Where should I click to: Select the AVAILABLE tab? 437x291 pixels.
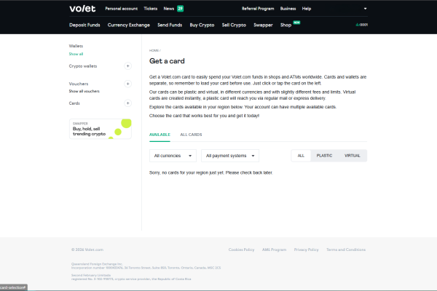click(x=160, y=135)
